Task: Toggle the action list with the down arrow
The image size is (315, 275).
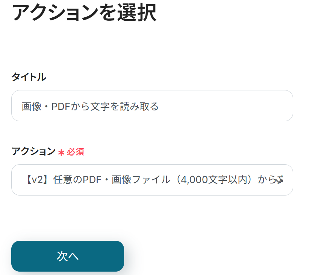Action: pos(279,180)
